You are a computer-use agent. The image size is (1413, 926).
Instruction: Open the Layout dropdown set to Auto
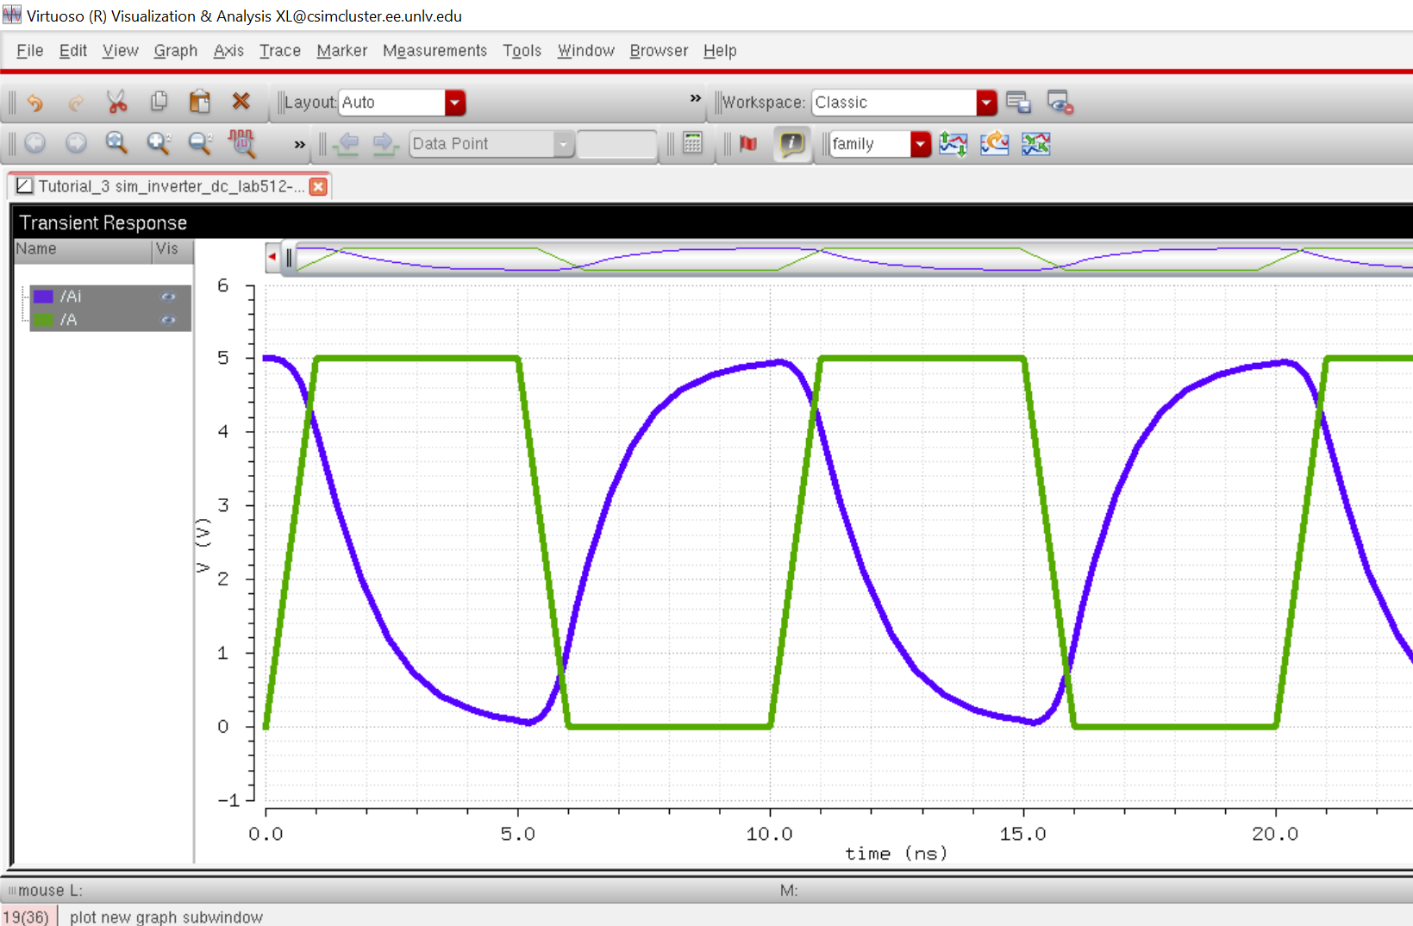[454, 103]
